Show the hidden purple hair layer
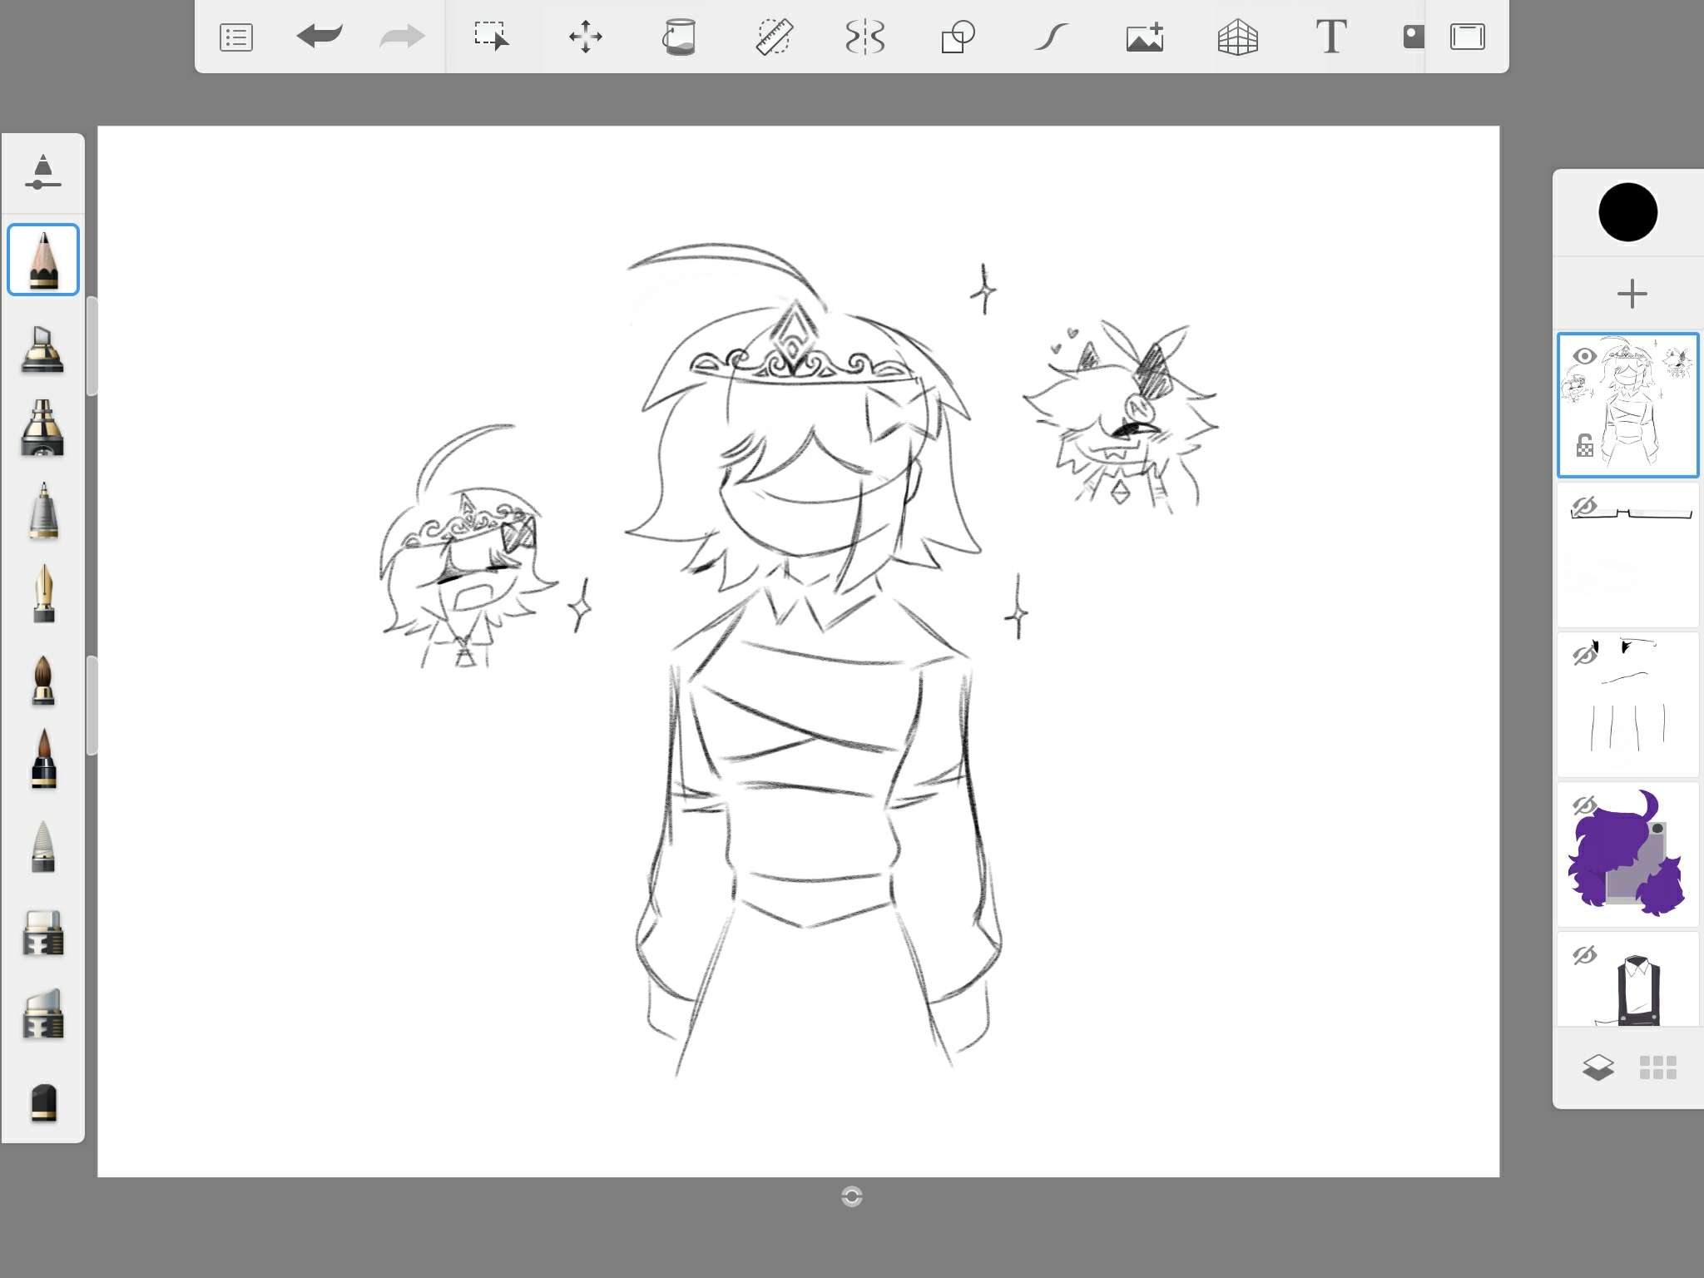The height and width of the screenshot is (1278, 1704). tap(1584, 805)
